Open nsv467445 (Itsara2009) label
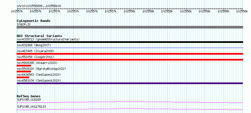This screenshot has height=113, width=251. coord(36,51)
